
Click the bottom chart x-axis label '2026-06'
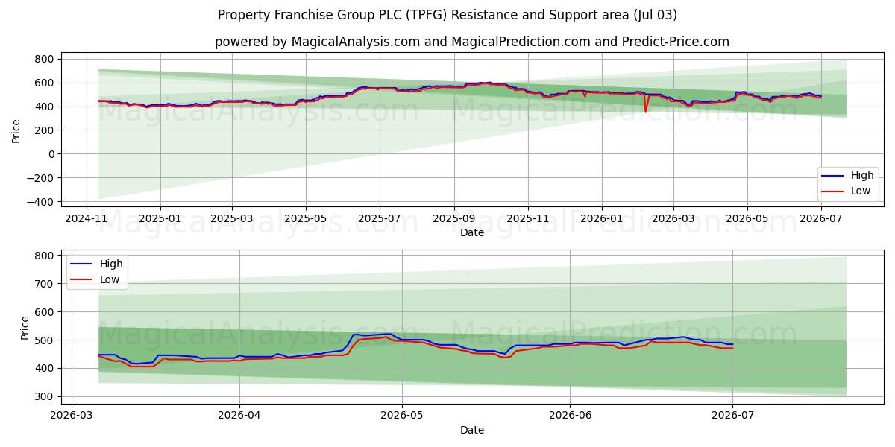(570, 415)
